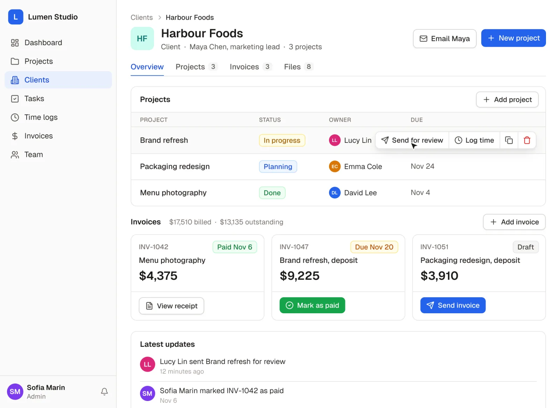Go to Projects in the sidebar
Image resolution: width=560 pixels, height=408 pixels.
coord(58,61)
